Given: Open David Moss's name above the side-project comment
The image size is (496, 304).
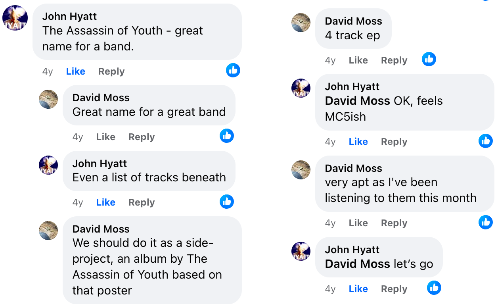Looking at the screenshot, I should 101,229.
